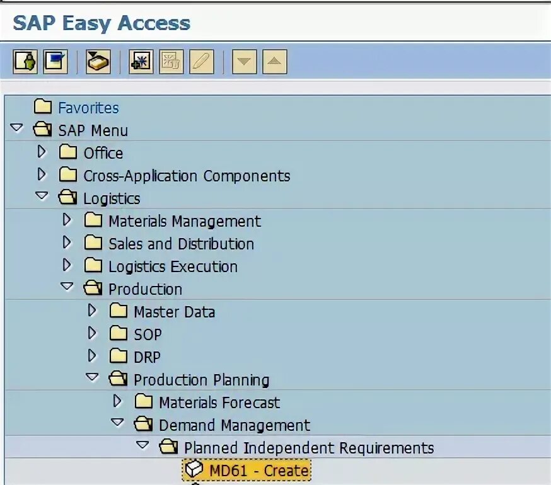The height and width of the screenshot is (485, 551).
Task: Select the SAP Menu label
Action: [93, 130]
